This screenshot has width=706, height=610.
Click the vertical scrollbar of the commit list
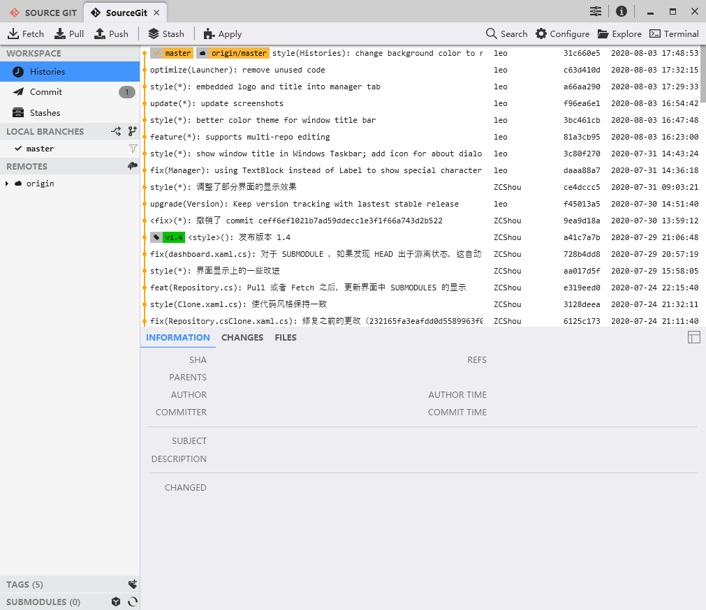[703, 74]
